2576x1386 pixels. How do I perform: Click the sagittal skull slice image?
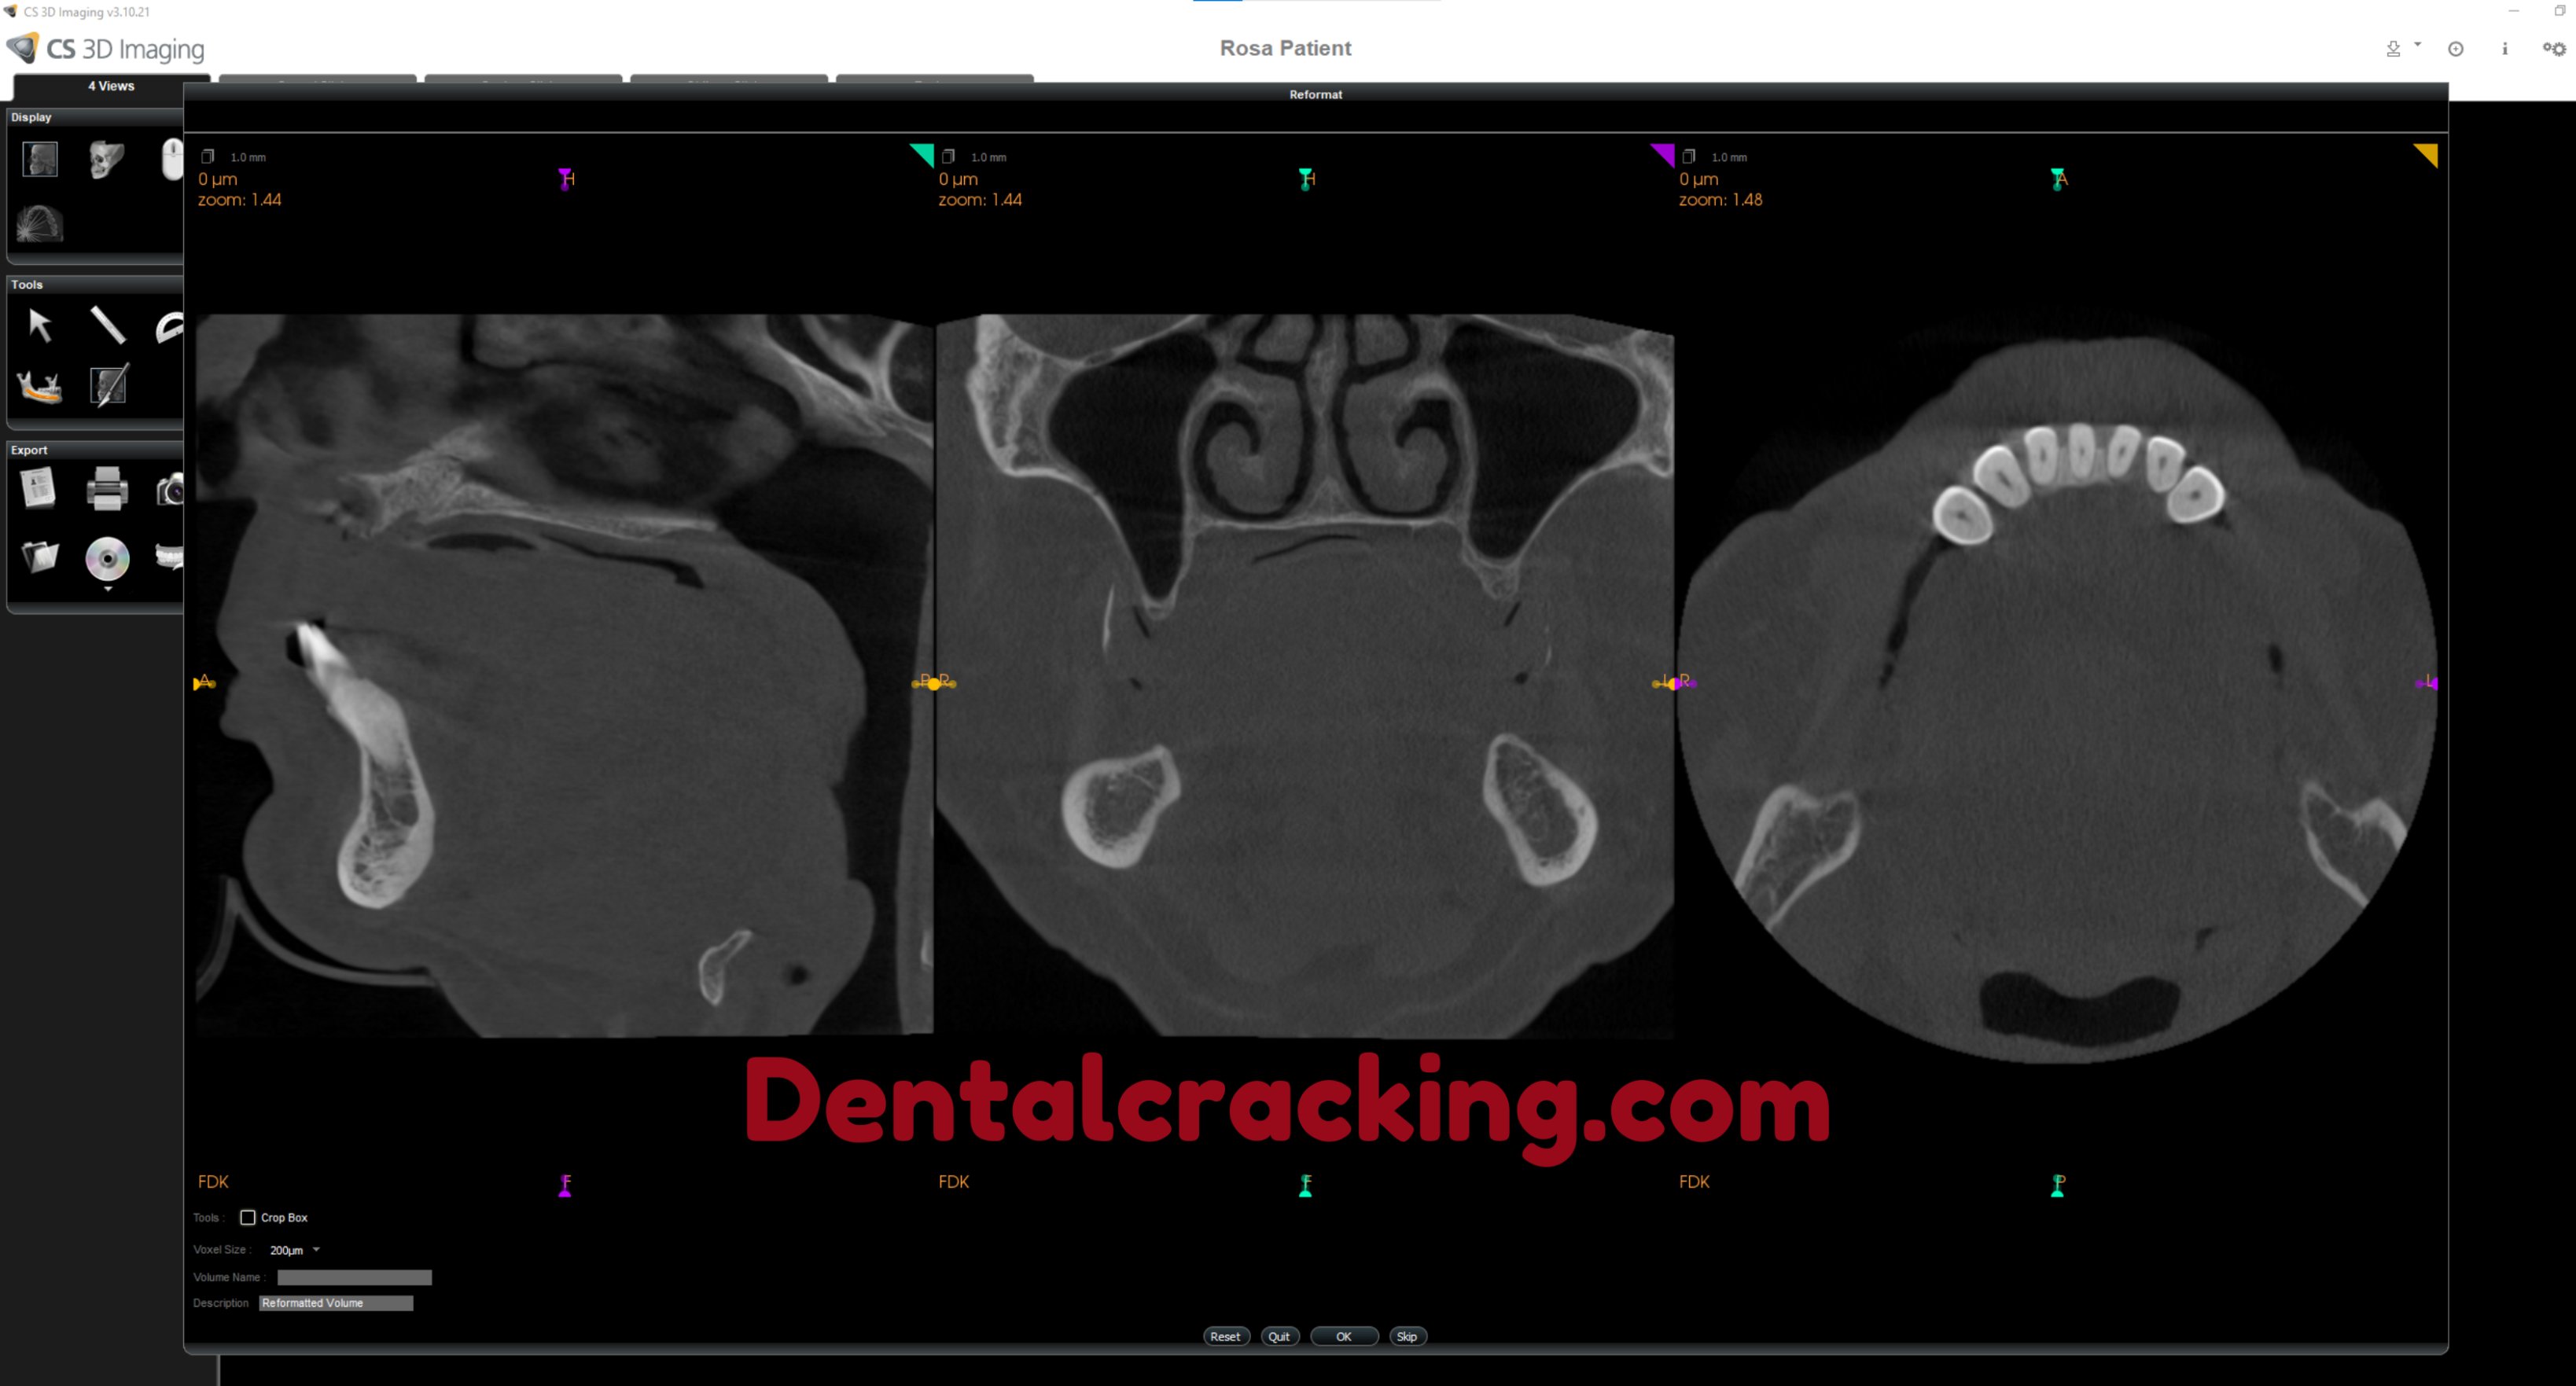point(564,675)
